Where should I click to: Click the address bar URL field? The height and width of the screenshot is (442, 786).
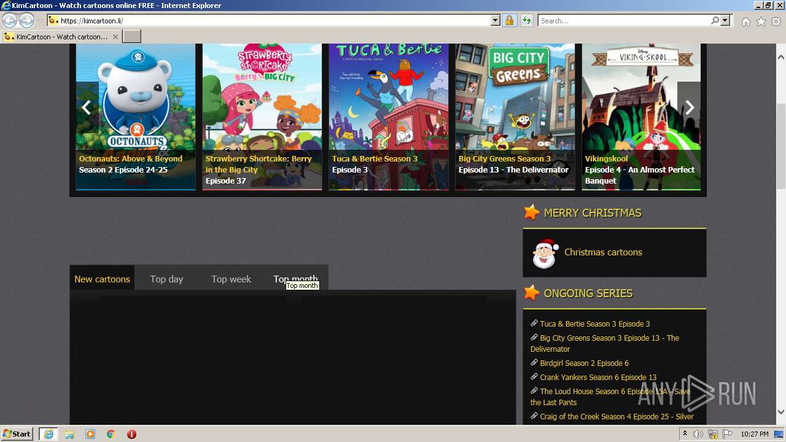[274, 21]
